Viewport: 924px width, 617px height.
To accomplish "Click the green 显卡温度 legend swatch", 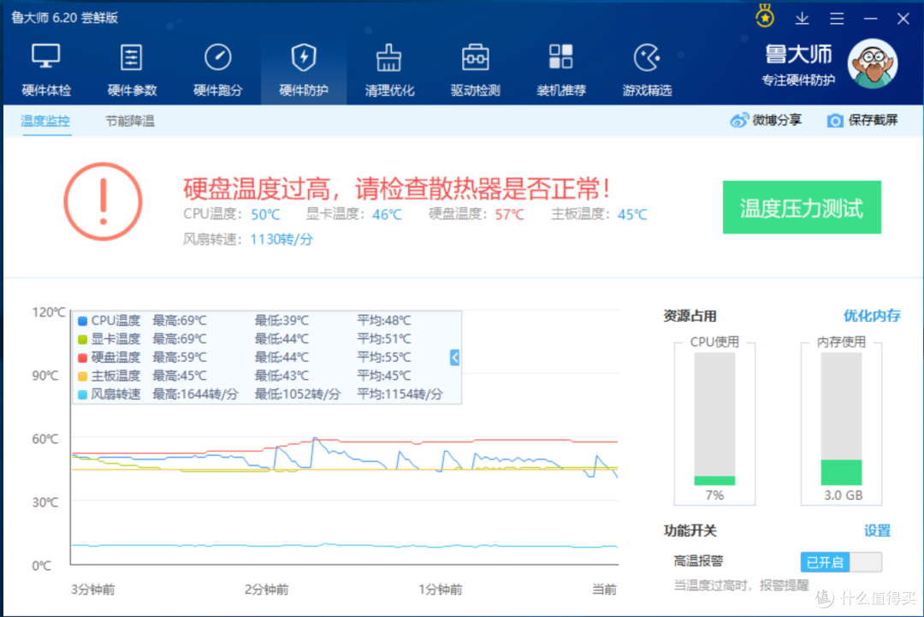I will [x=82, y=340].
